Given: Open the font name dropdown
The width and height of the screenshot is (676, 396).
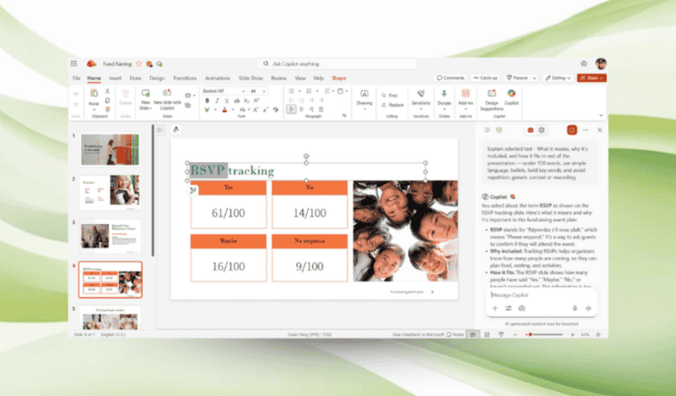Looking at the screenshot, I should pos(223,91).
